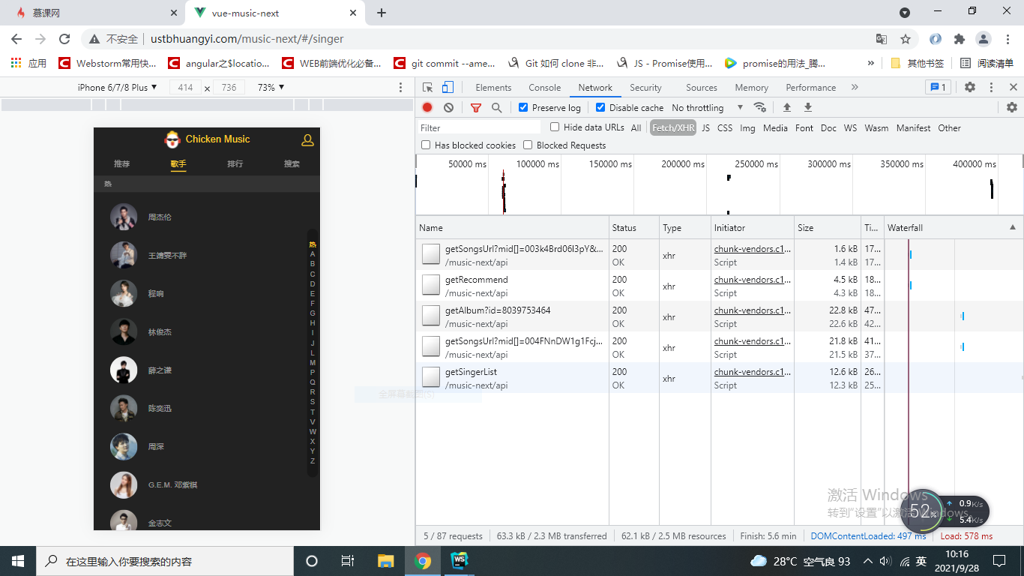This screenshot has height=576, width=1024.
Task: Select the getSingerList request row
Action: pyautogui.click(x=720, y=378)
